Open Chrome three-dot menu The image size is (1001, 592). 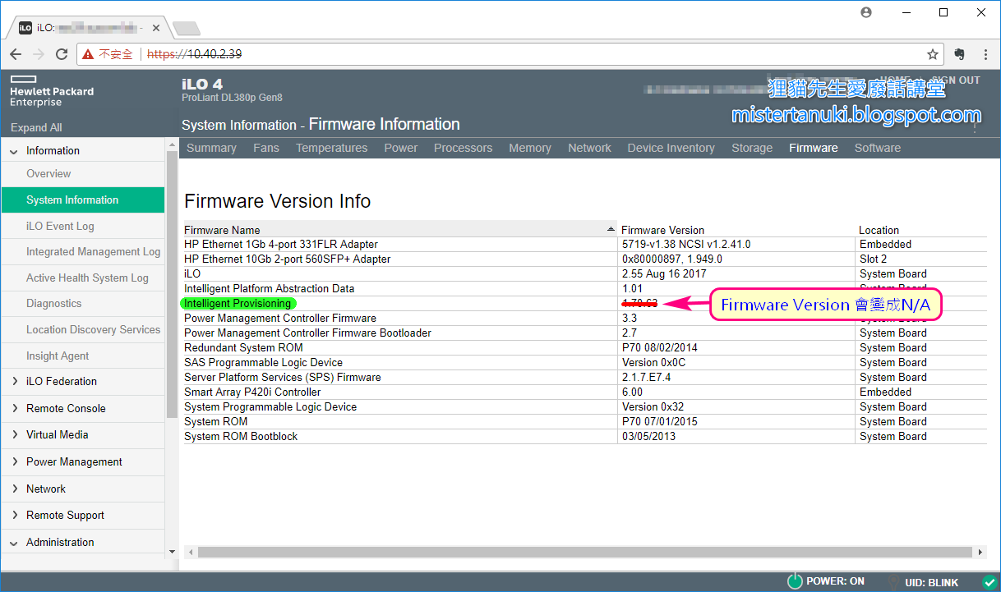(986, 54)
